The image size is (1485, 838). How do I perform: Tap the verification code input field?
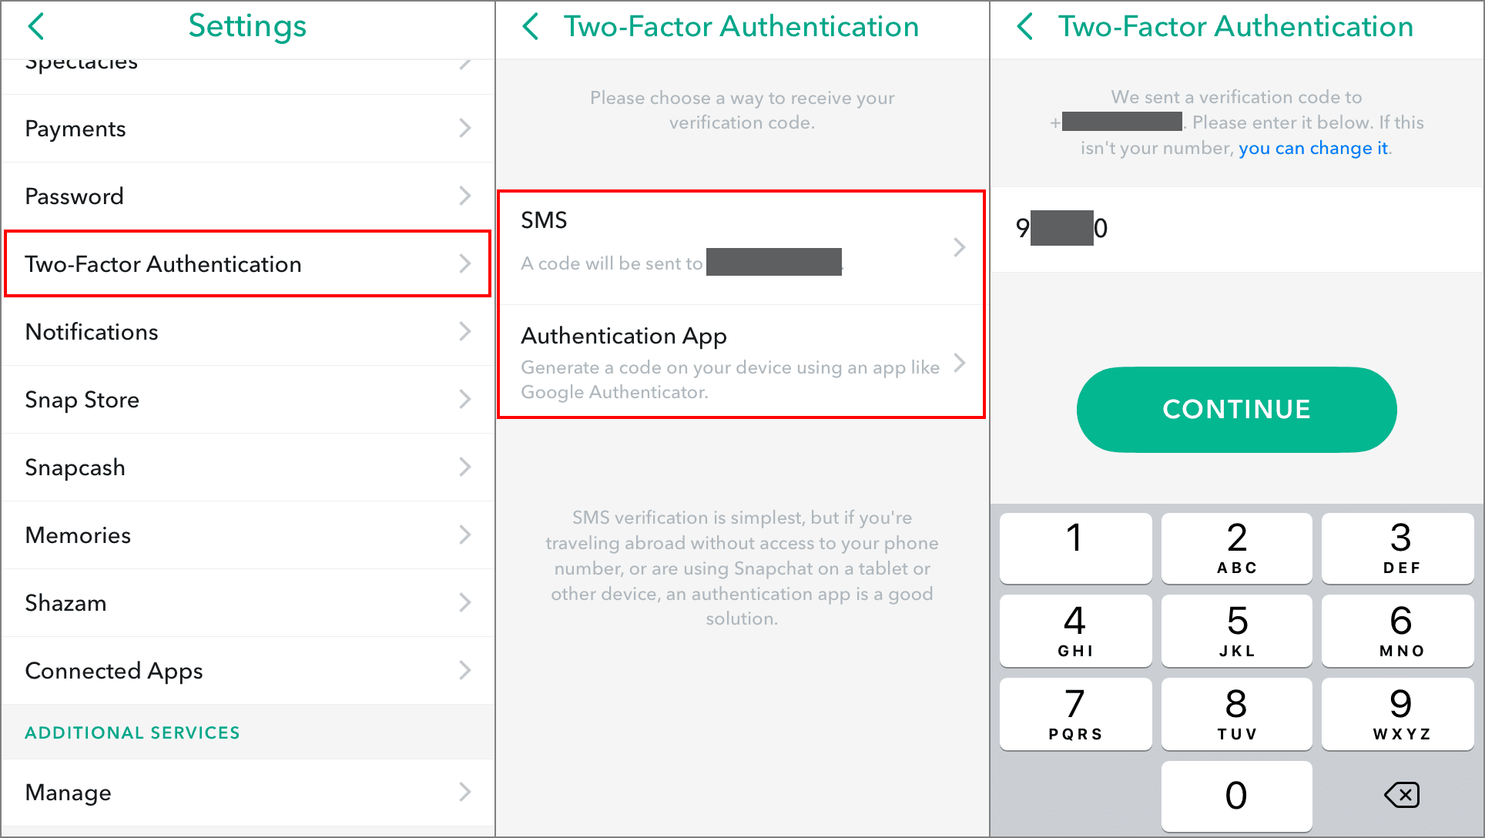pyautogui.click(x=1237, y=229)
